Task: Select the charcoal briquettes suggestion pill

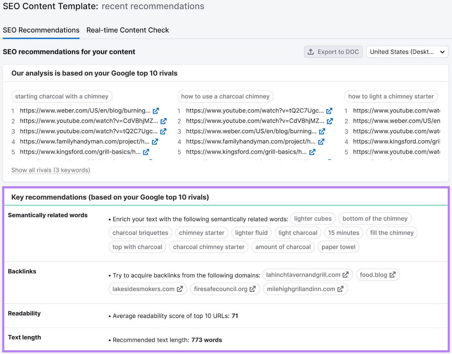Action: pyautogui.click(x=140, y=233)
